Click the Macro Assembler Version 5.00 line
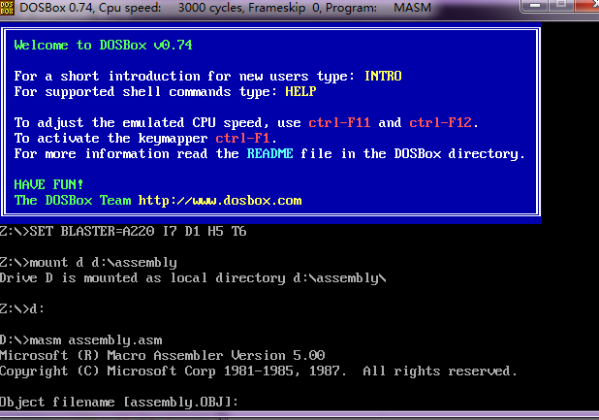The height and width of the screenshot is (420, 599). [x=163, y=355]
